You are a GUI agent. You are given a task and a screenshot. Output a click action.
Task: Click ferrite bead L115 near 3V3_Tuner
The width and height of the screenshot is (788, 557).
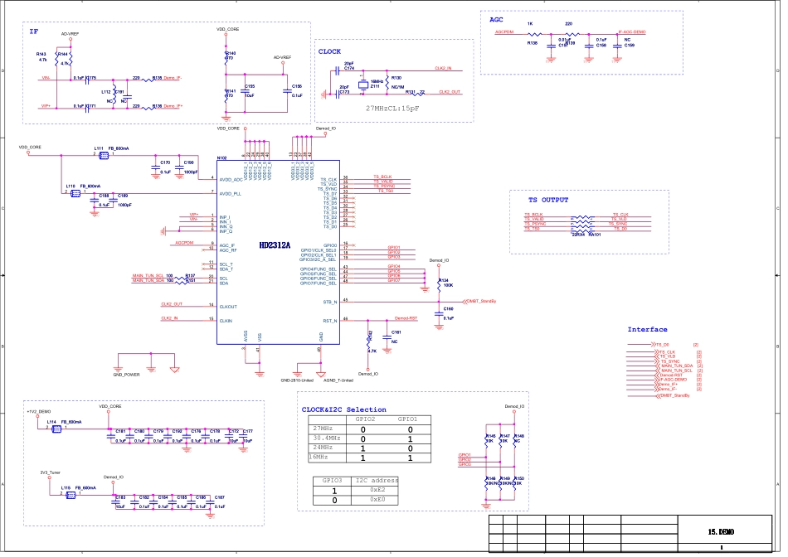point(66,495)
